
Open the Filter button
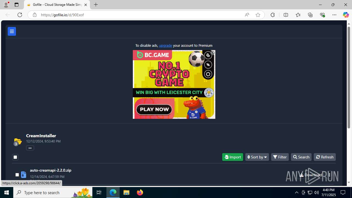280,157
